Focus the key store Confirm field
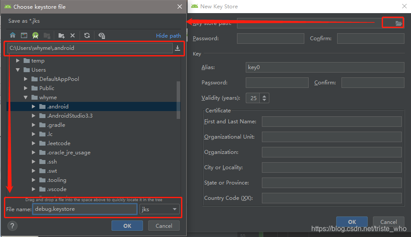This screenshot has height=237, width=411. (371, 38)
